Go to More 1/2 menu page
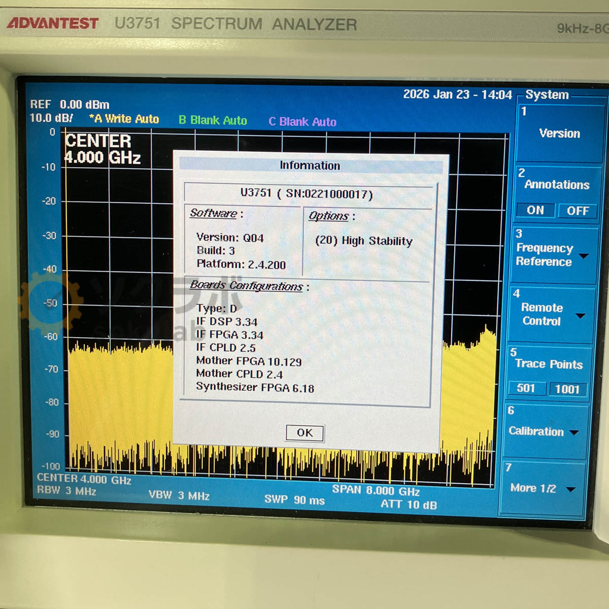Image resolution: width=609 pixels, height=609 pixels. click(570, 489)
